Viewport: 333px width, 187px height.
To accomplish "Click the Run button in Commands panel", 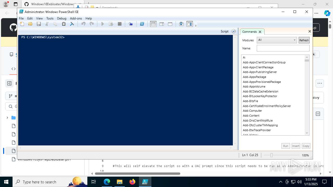I will click(286, 146).
